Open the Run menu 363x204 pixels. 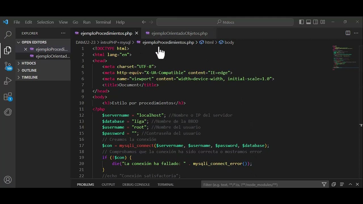coord(87,22)
